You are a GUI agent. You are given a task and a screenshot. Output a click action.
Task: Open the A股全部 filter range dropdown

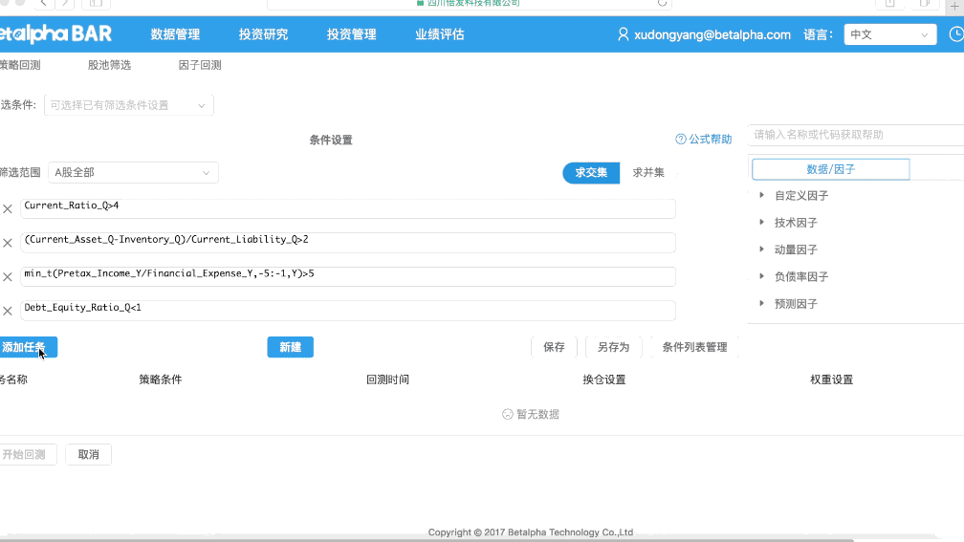(x=133, y=173)
